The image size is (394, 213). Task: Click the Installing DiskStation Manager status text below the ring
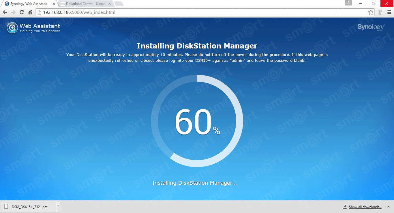click(x=194, y=183)
